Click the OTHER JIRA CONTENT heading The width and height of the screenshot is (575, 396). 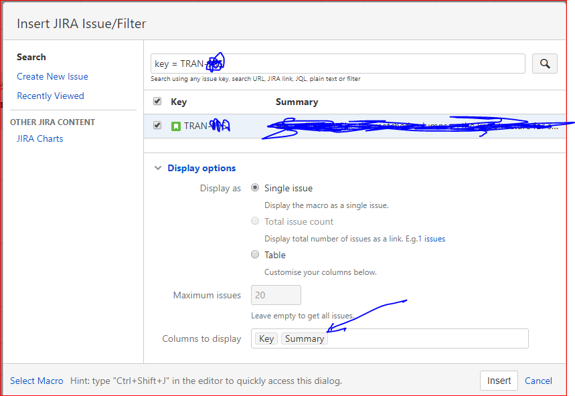[x=52, y=122]
